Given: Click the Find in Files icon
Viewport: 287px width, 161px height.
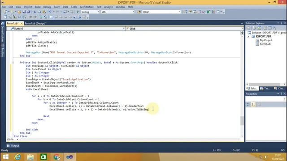Looking at the screenshot, I should tap(139, 12).
